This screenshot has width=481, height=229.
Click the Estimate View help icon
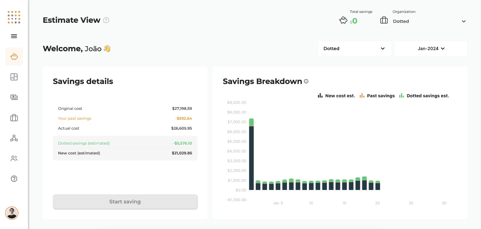(x=106, y=20)
